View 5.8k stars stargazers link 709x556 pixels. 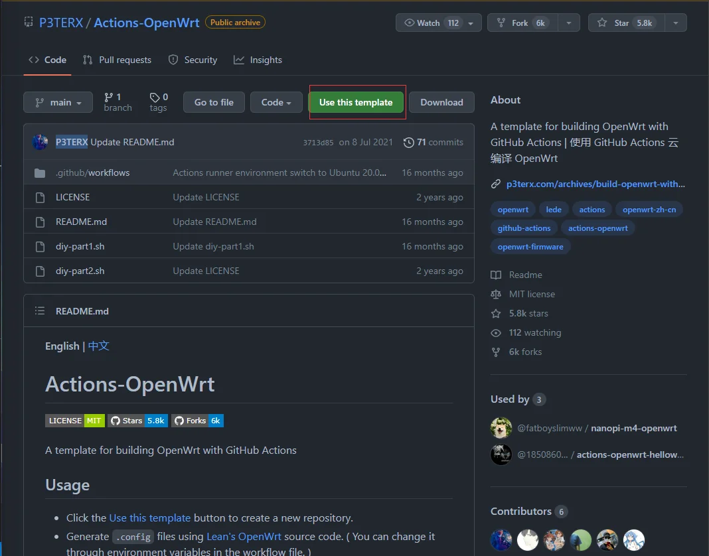coord(520,313)
